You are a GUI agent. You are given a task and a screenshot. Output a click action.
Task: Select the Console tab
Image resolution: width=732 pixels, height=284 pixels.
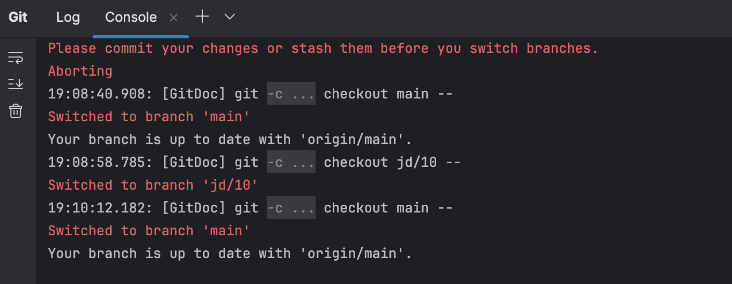[x=131, y=17]
